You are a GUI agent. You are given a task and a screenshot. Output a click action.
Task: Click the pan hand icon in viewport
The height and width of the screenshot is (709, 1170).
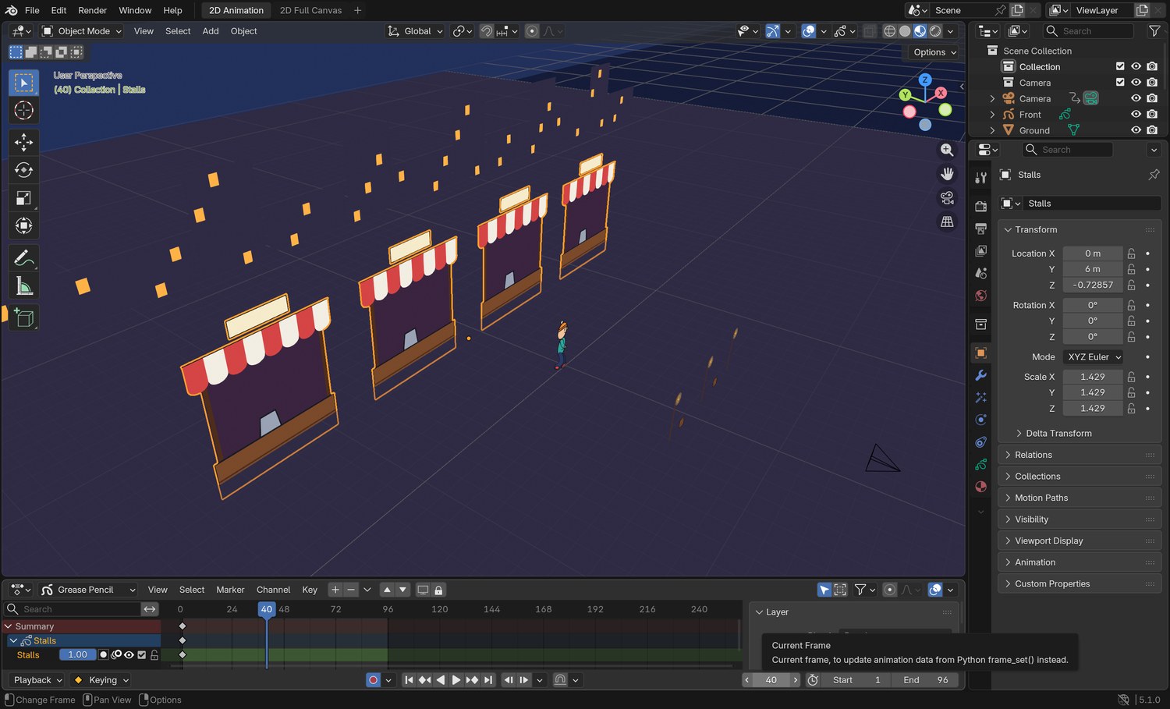[x=947, y=174]
